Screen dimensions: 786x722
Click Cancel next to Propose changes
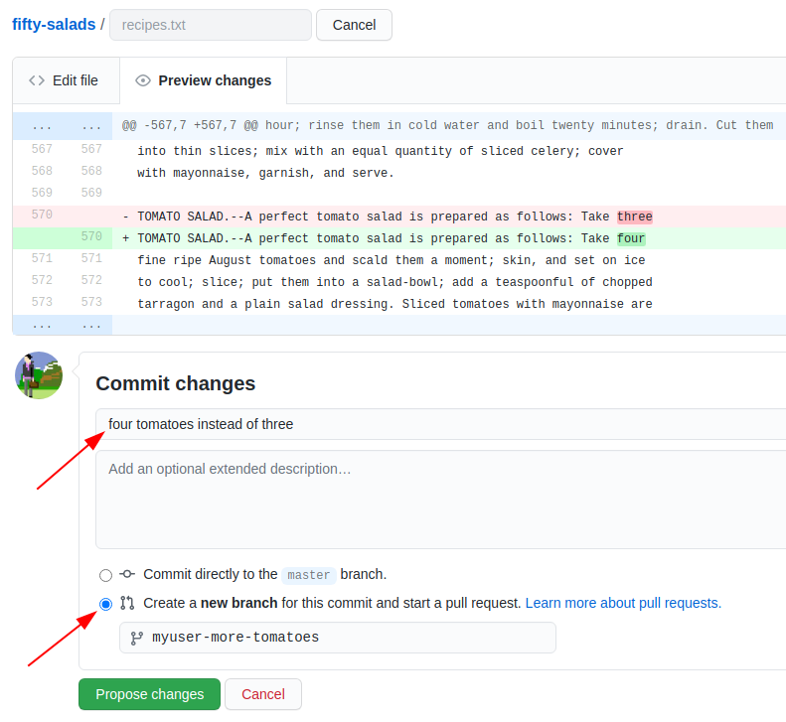(262, 694)
